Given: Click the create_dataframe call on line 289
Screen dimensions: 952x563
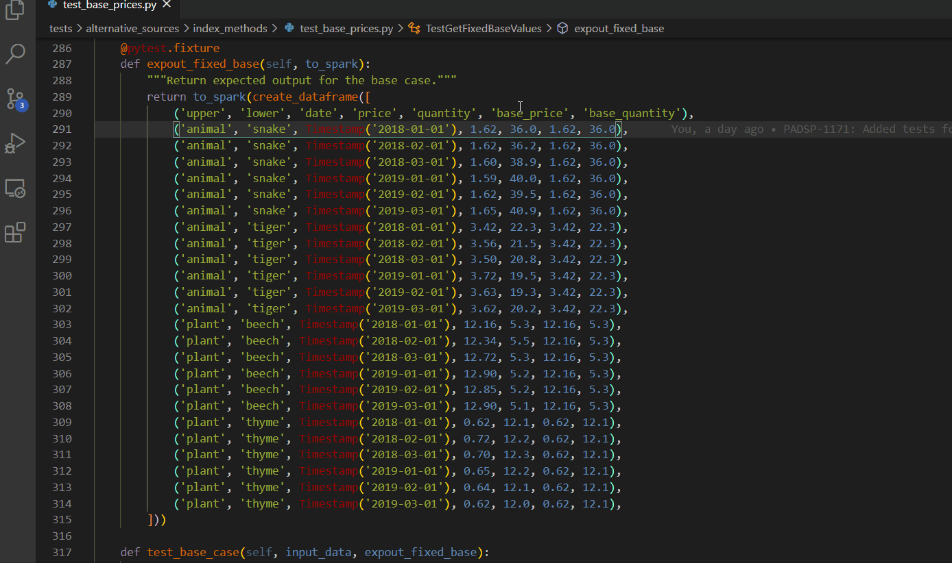Looking at the screenshot, I should click(305, 97).
